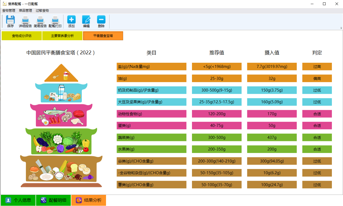Click the 奶及奶制品 category row label

(x=151, y=90)
